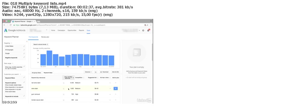Toggle the chart view icon beside Columns
The height and width of the screenshot is (109, 308).
click(x=96, y=72)
